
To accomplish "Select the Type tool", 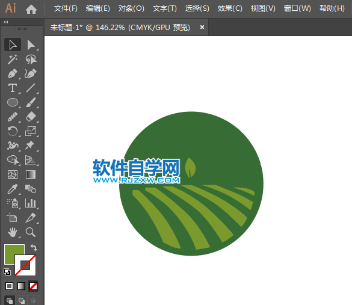I will (x=13, y=88).
